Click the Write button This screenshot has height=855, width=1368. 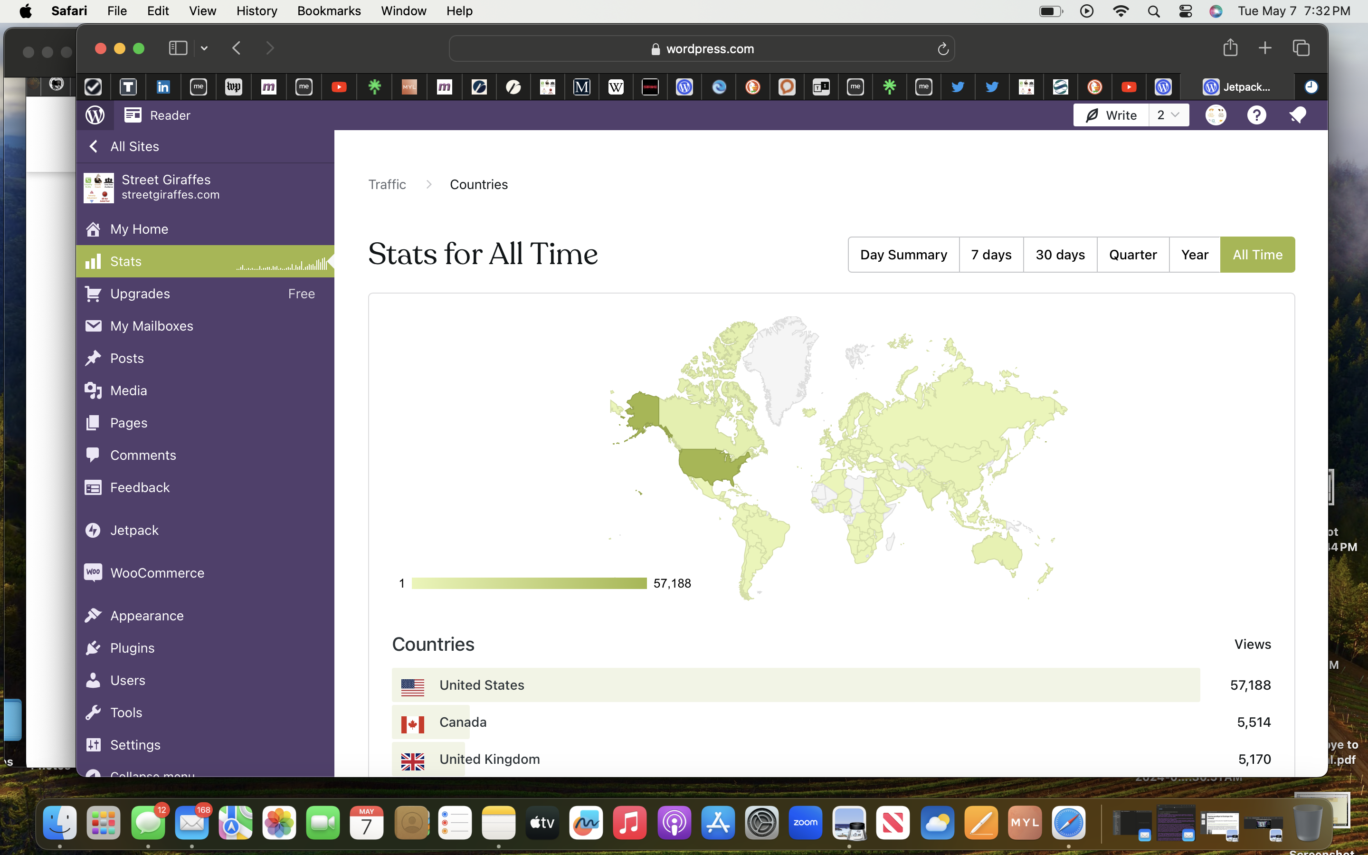[1110, 115]
